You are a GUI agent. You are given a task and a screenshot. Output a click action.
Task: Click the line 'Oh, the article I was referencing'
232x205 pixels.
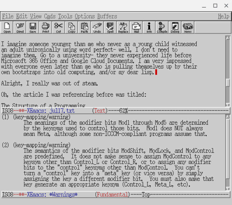point(74,95)
